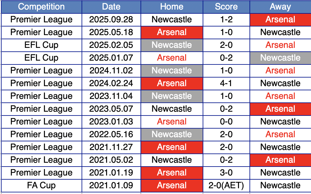Select the FA Cup competition cell
The height and width of the screenshot is (194, 311).
[x=41, y=185]
